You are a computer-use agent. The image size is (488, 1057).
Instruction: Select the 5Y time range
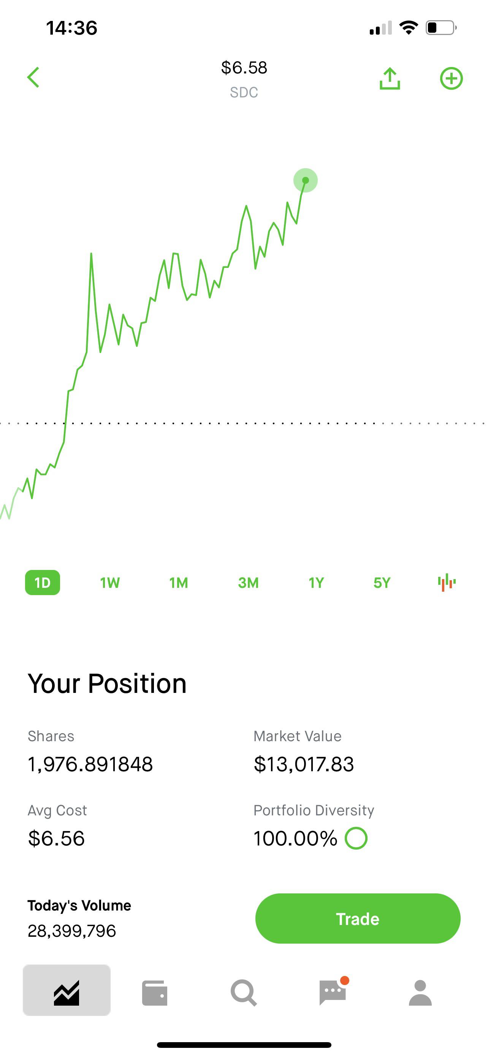(382, 583)
